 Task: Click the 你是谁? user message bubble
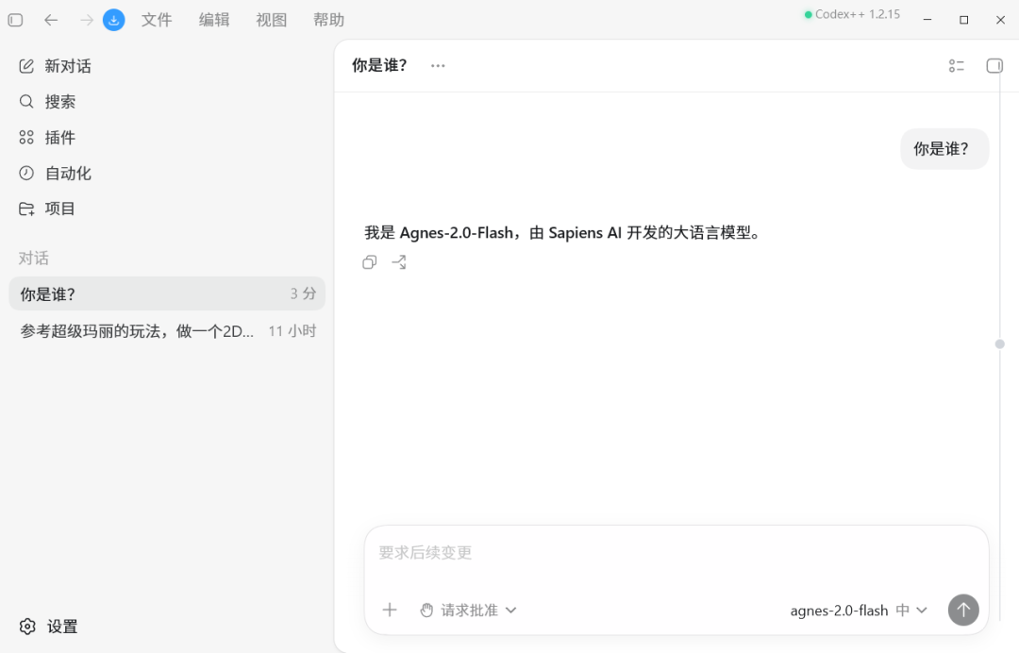(944, 149)
